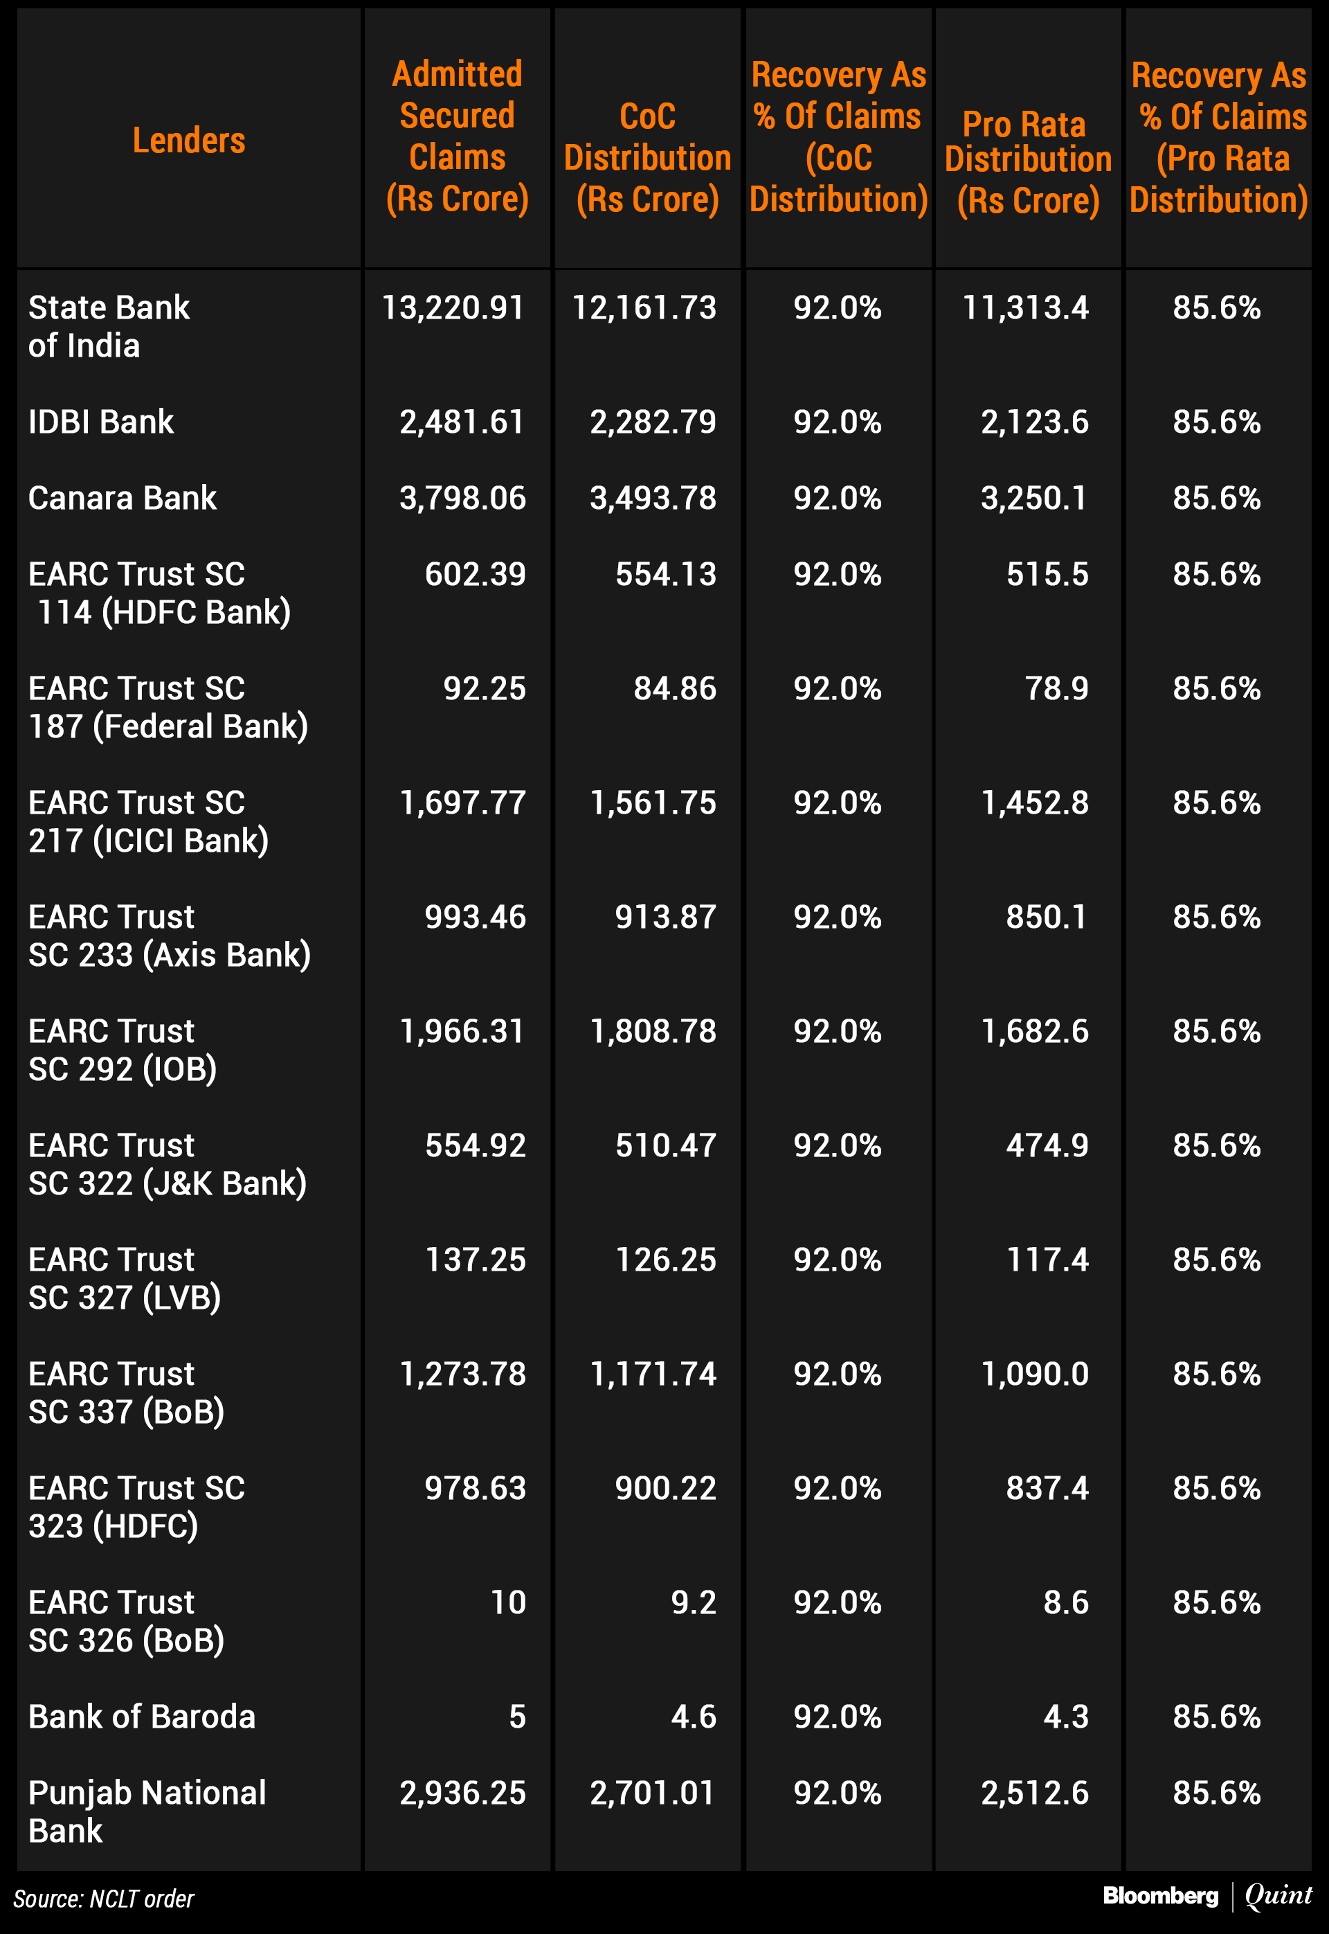Click the 13,220.91 admitted claims value
1329x1934 pixels.
click(453, 308)
